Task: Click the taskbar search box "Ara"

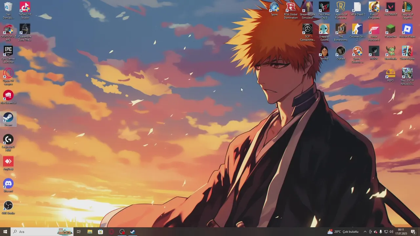Action: pos(42,232)
